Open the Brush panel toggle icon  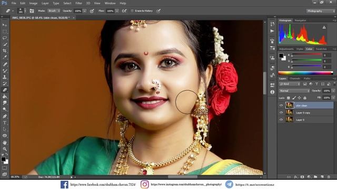point(32,10)
